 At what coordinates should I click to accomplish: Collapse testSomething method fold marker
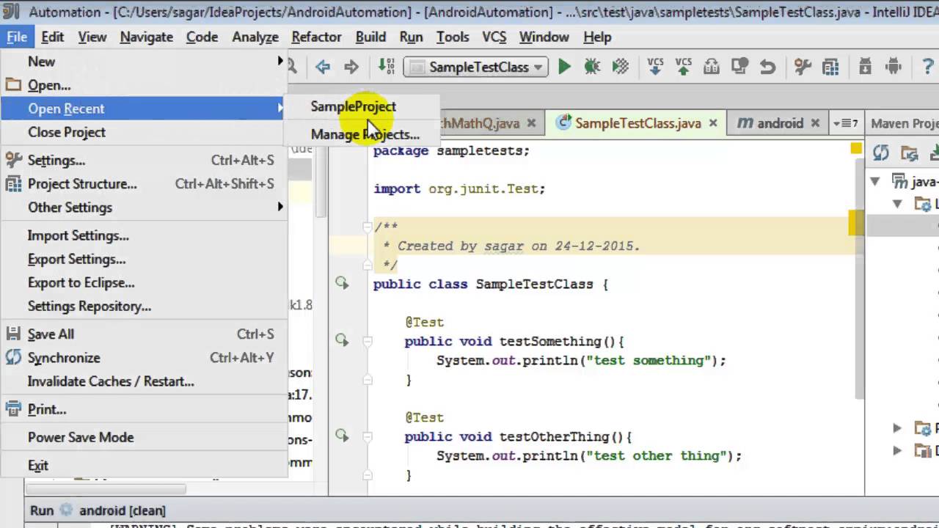[x=368, y=341]
